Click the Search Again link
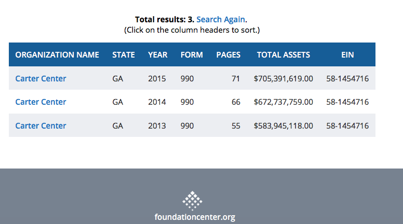403x224 pixels. (x=220, y=19)
